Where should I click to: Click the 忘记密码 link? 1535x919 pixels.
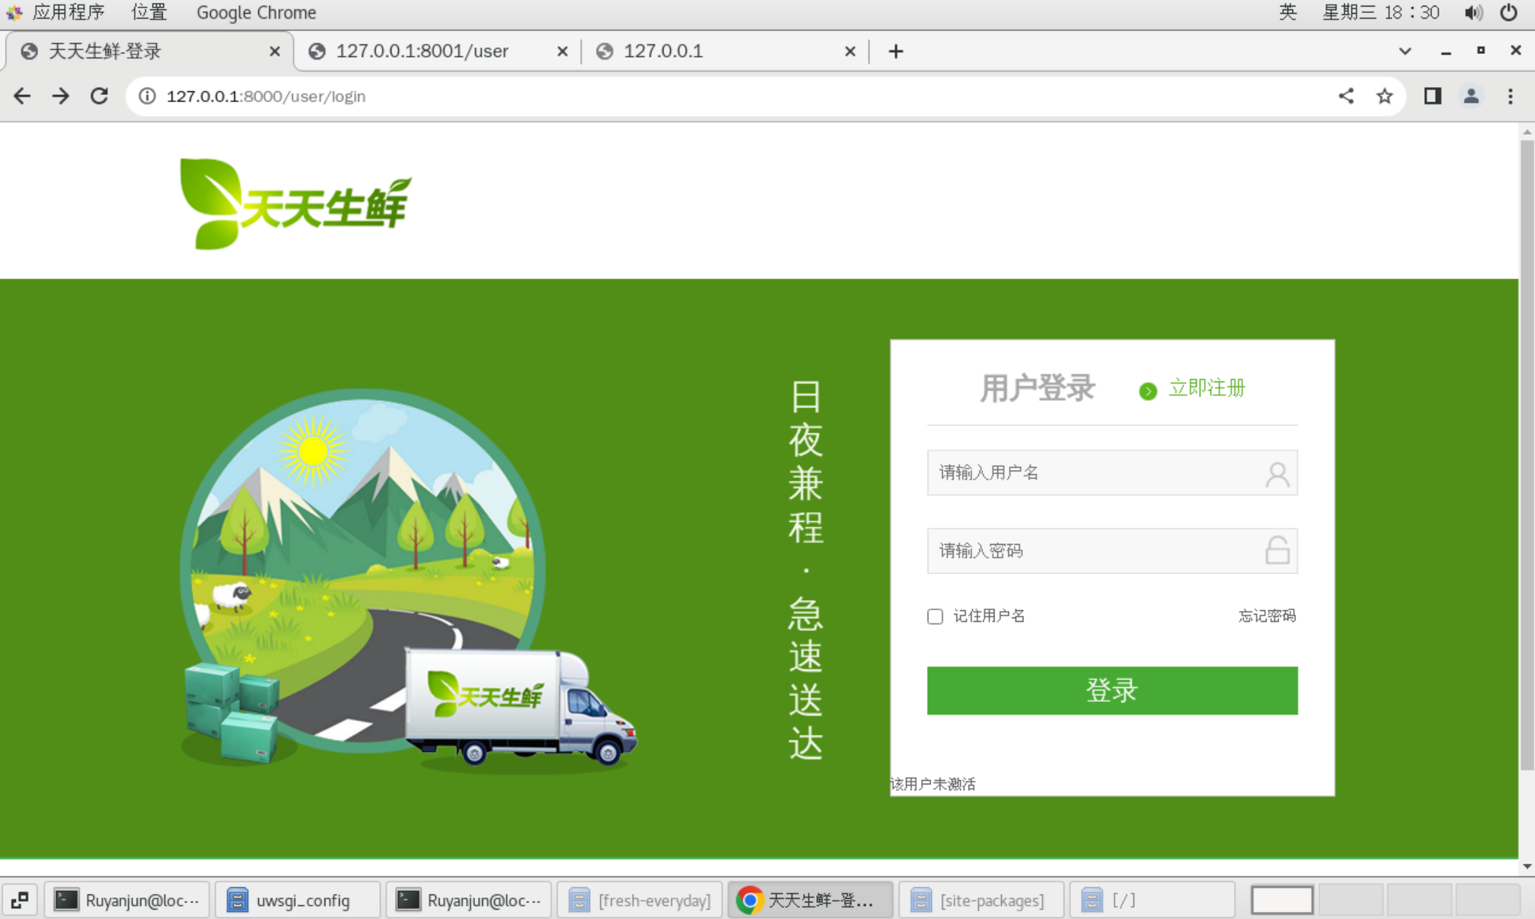click(x=1267, y=615)
